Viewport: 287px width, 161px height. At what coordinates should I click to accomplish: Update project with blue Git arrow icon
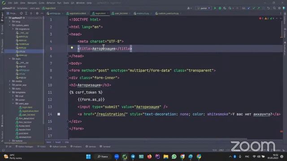point(249,8)
